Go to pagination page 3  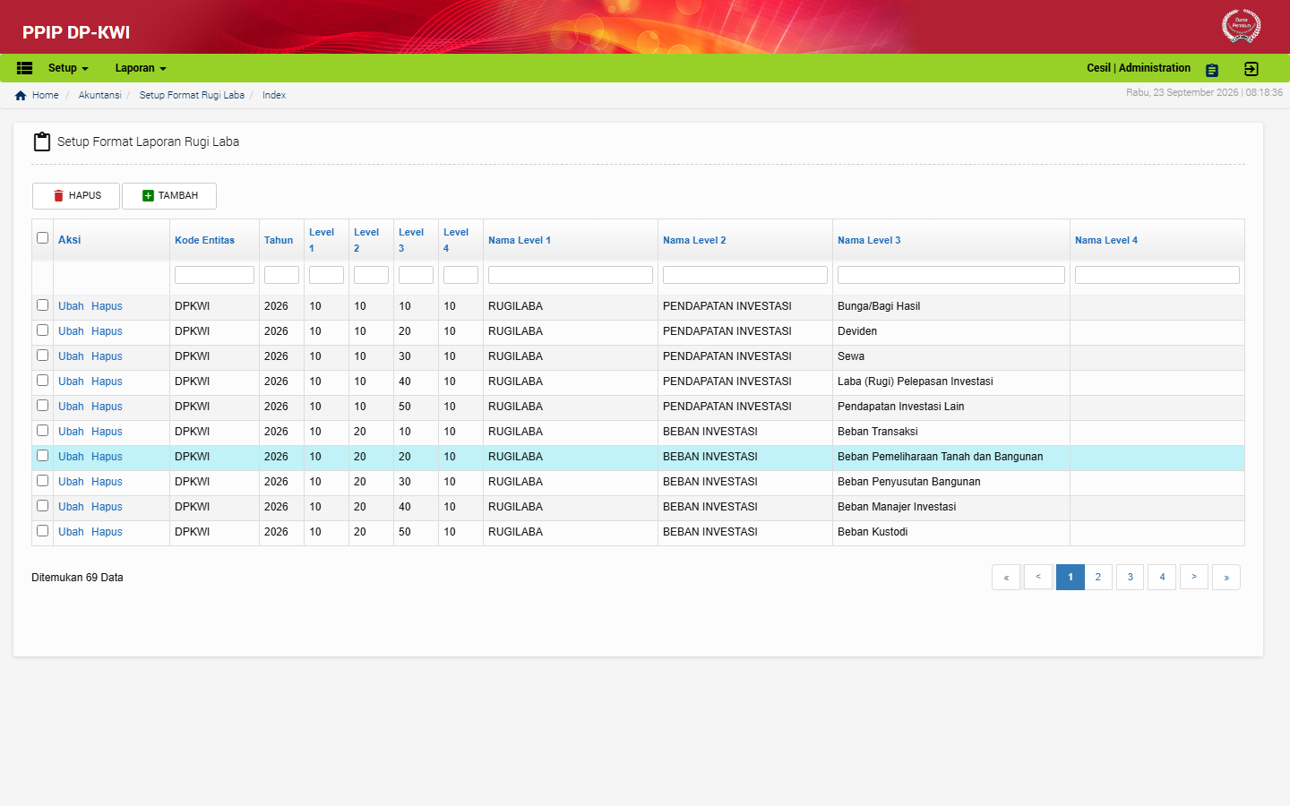1131,578
